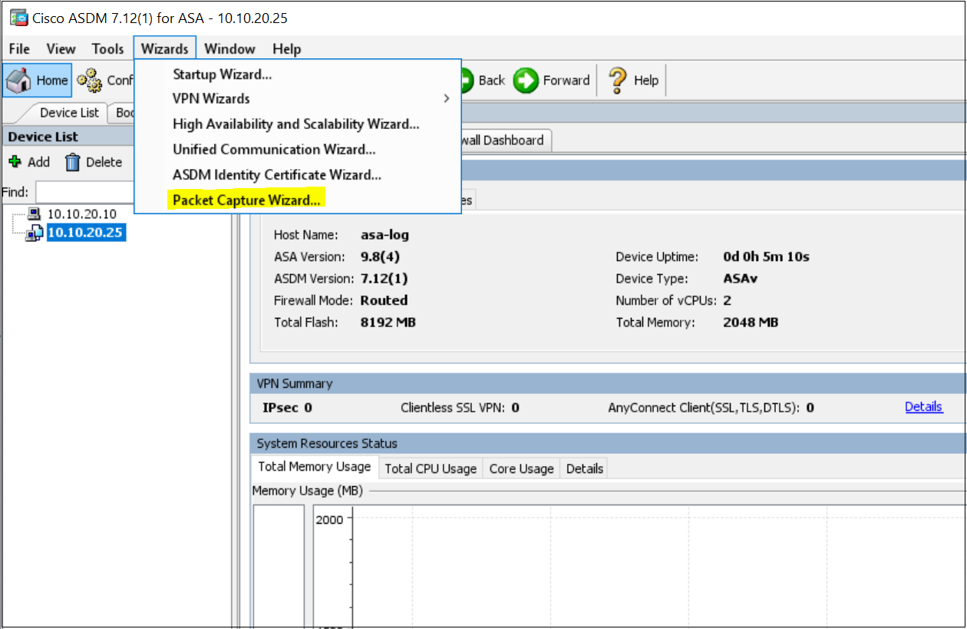This screenshot has width=967, height=629.
Task: Expand the VPN Wizards submenu
Action: (212, 98)
